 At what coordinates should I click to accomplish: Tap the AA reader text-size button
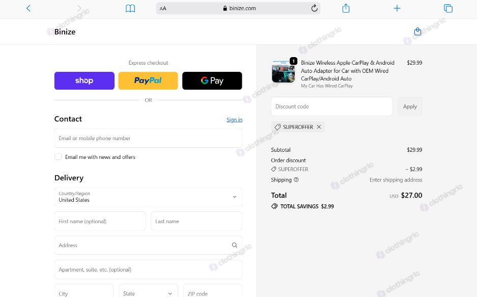(x=163, y=9)
